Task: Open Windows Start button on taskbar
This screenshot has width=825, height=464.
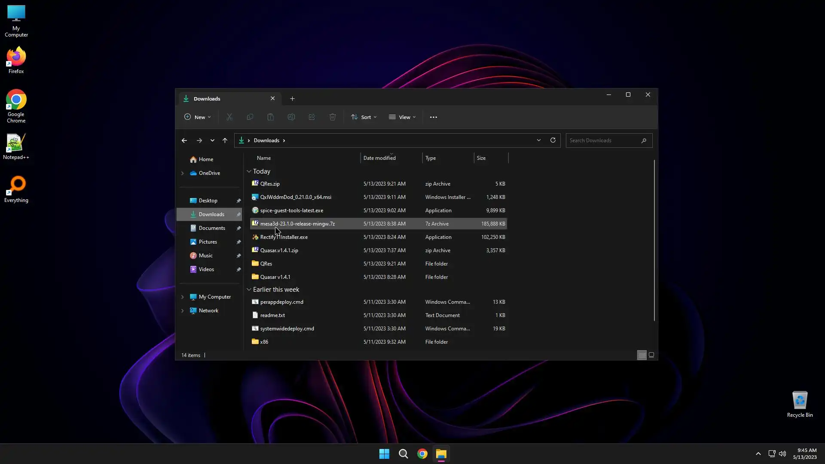Action: (384, 454)
